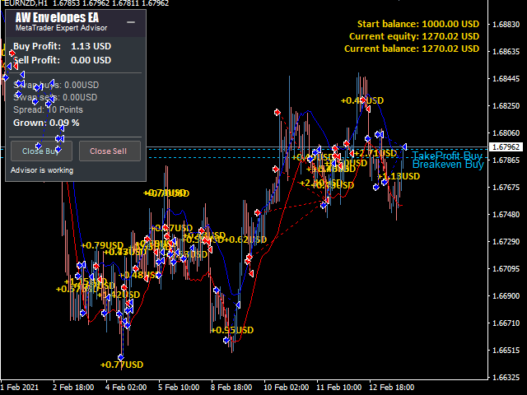Click the Grown 0.09 % readout
The width and height of the screenshot is (527, 395).
click(x=46, y=123)
